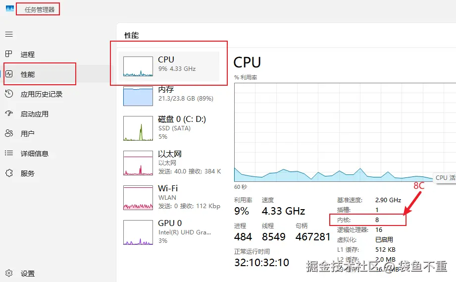Switch to 应用历史记录 tab label
The image size is (456, 282).
42,94
